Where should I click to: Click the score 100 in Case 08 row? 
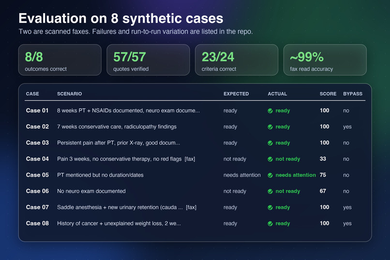coord(324,223)
